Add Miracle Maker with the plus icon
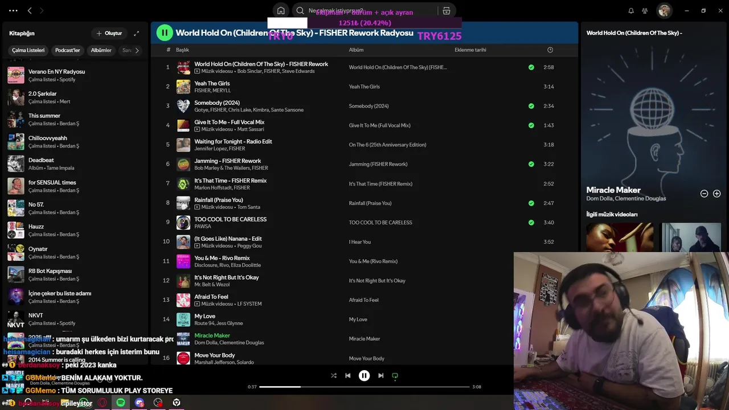 [716, 194]
